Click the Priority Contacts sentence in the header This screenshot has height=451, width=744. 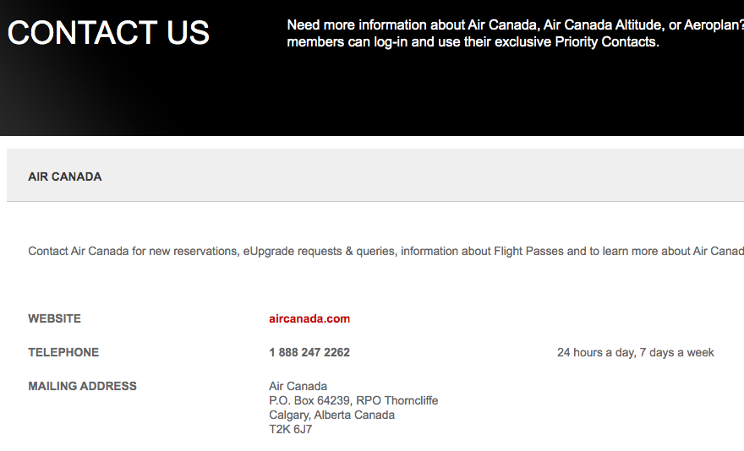click(473, 41)
